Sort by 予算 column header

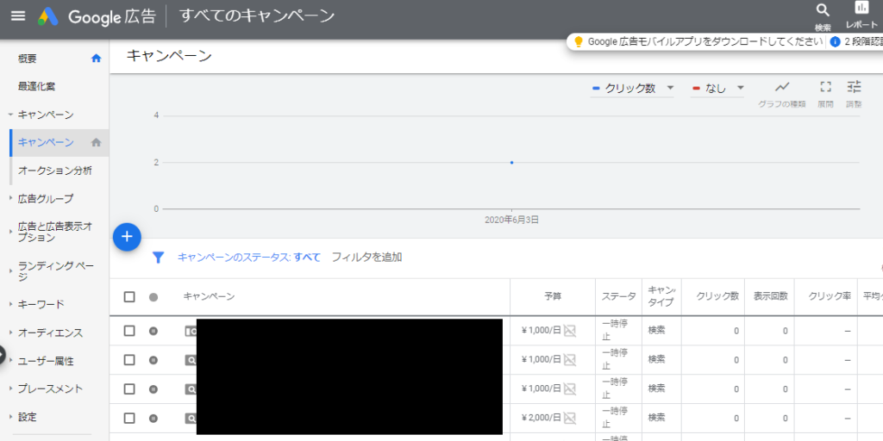click(553, 296)
